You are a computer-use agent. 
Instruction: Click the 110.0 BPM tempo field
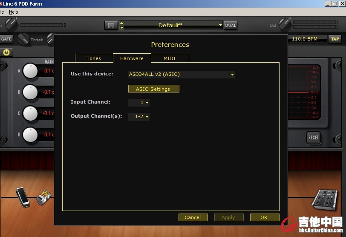(307, 39)
